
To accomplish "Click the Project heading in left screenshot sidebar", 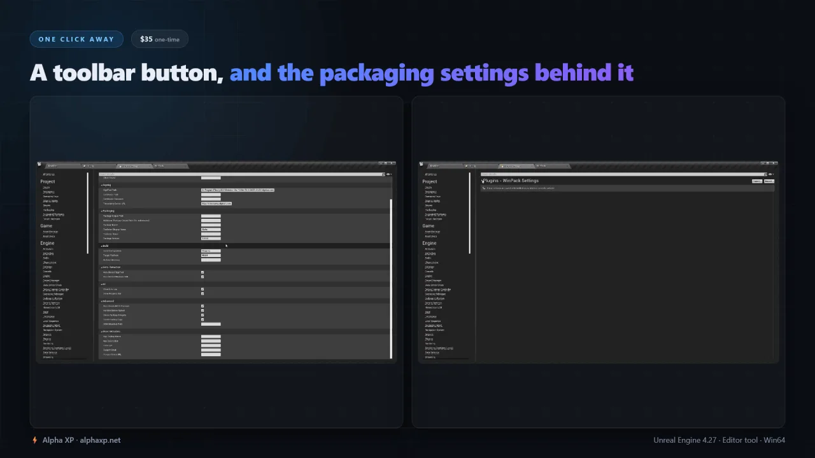I will point(48,181).
